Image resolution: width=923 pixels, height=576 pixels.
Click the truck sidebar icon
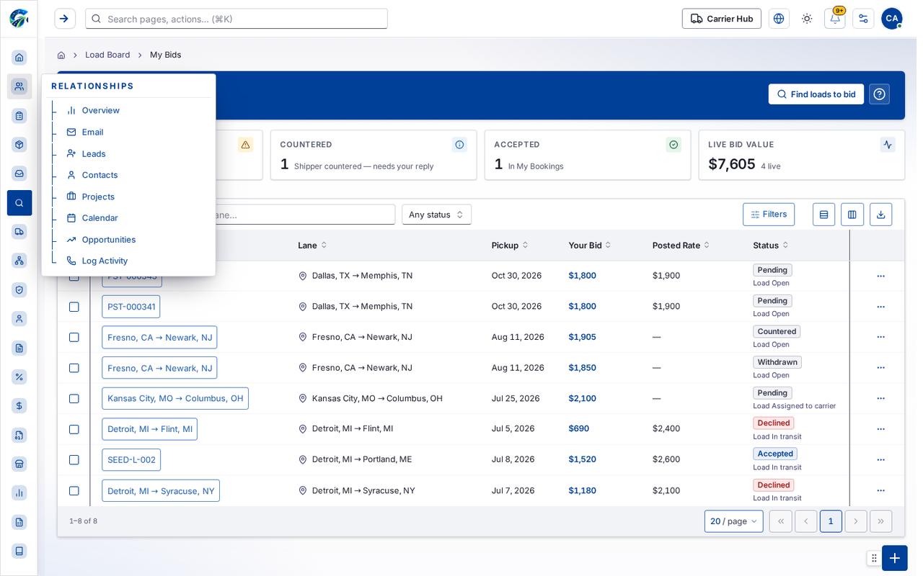tap(19, 231)
